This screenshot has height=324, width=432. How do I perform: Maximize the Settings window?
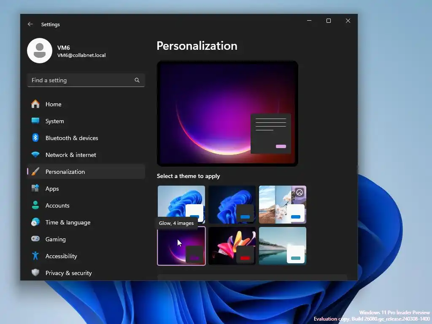coord(328,21)
